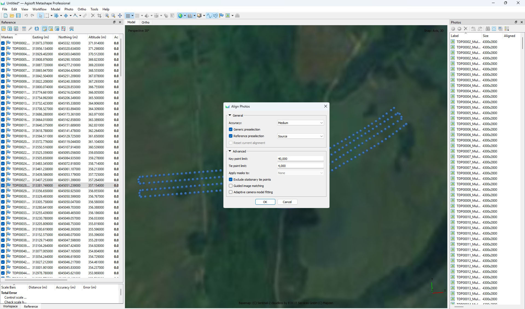Open the Reference preselection Source dropdown
Screen dimensions: 525x309
point(300,136)
